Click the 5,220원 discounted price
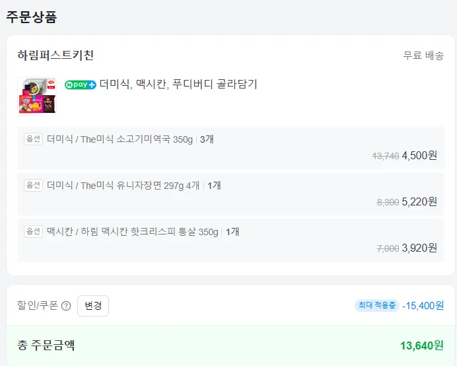The width and height of the screenshot is (457, 366). point(419,202)
